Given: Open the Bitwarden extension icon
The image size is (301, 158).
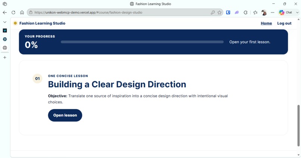Looking at the screenshot, I should 228,12.
